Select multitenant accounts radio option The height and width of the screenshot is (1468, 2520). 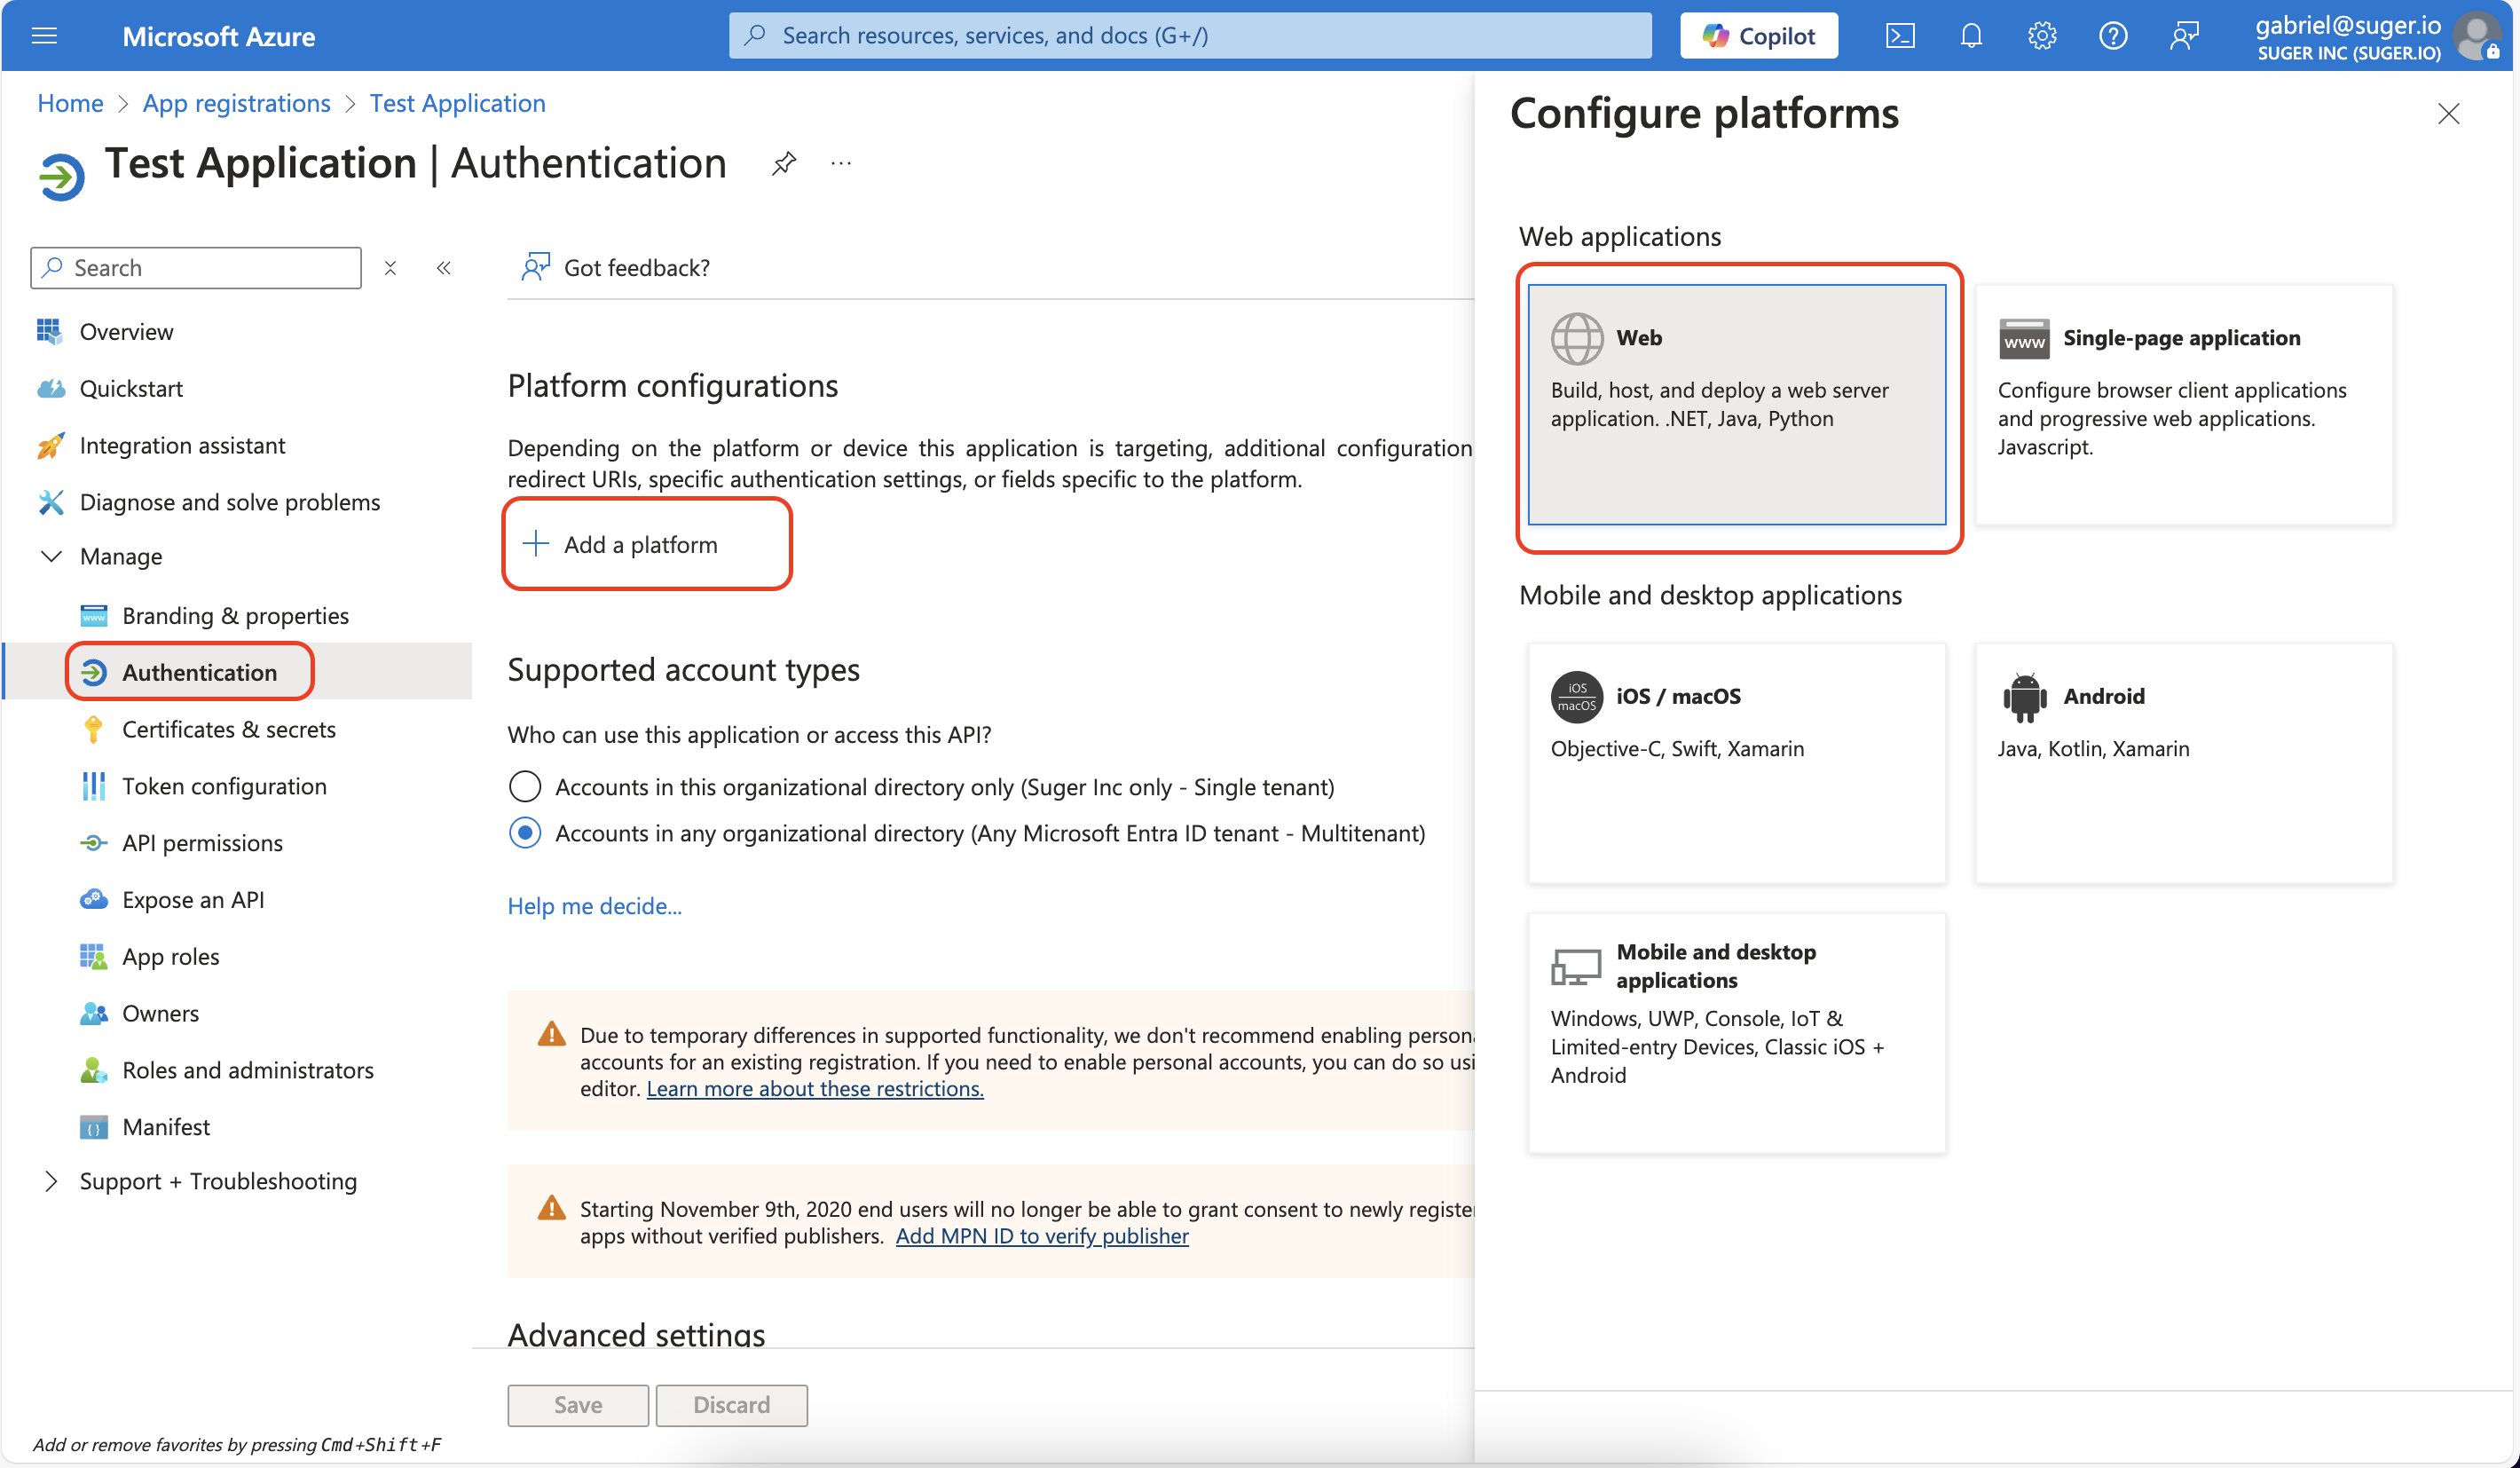click(525, 833)
